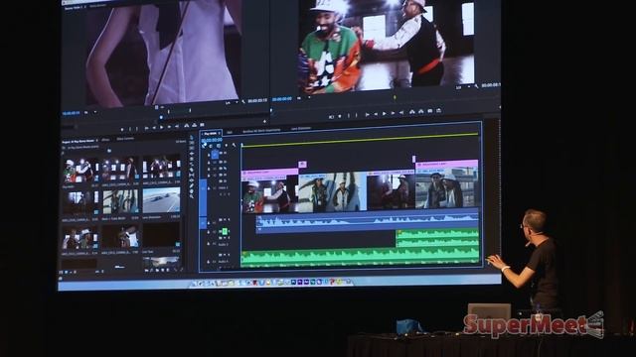This screenshot has height=357, width=636.
Task: Step back one frame in Program monitor
Action: tap(376, 114)
